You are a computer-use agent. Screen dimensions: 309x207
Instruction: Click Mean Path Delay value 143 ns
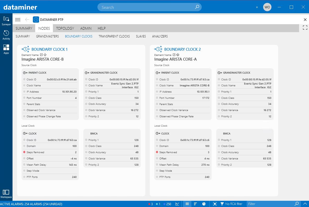[73, 165]
